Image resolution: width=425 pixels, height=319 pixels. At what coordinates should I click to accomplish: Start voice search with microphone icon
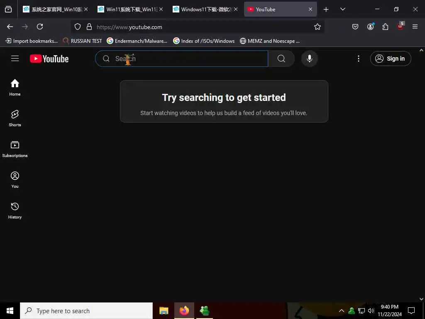point(309,59)
